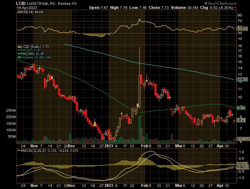Viewport: 250px width, 189px height.
Task: Click the Volume 30,485,344 legend entry
Action: pyautogui.click(x=36, y=57)
